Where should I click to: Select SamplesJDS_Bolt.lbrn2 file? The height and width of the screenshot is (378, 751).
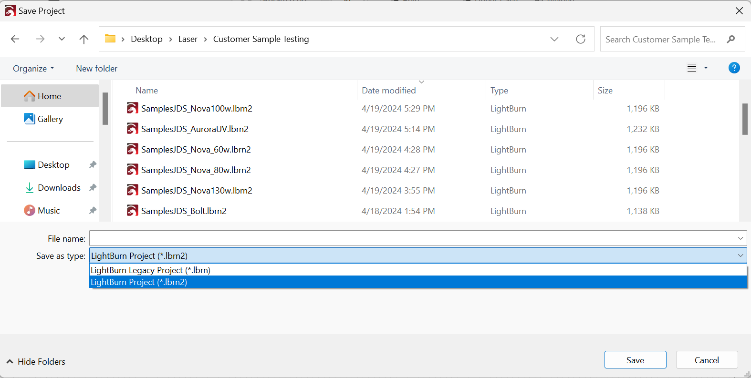tap(184, 211)
